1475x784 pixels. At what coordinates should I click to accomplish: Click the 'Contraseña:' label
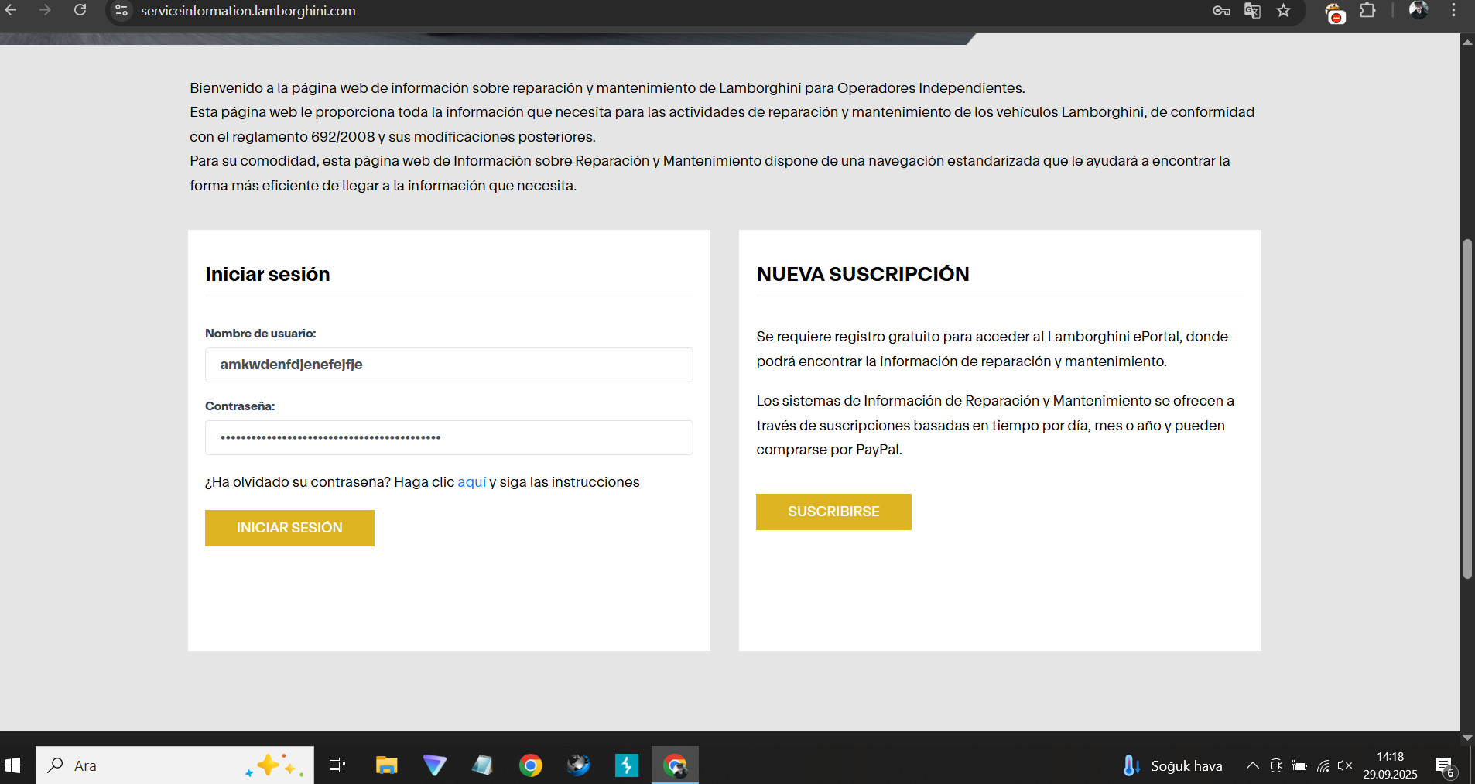pyautogui.click(x=240, y=406)
